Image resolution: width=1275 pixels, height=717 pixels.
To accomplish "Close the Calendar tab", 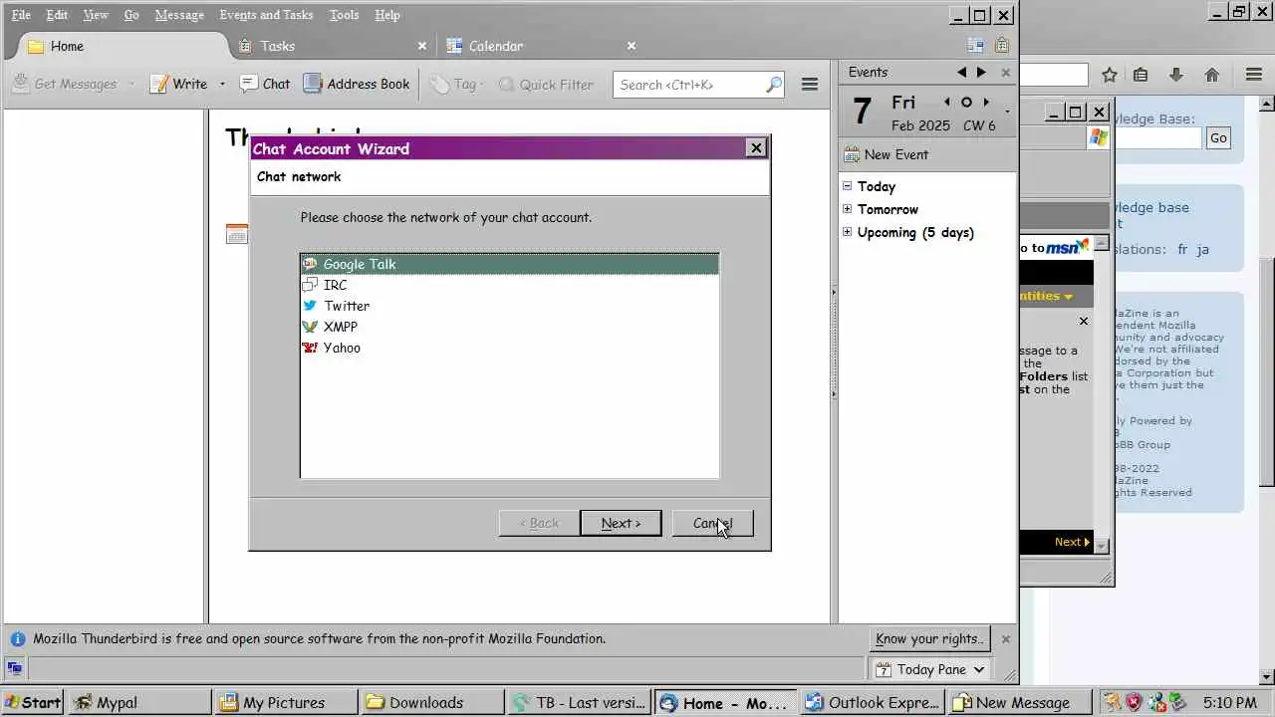I will point(632,46).
